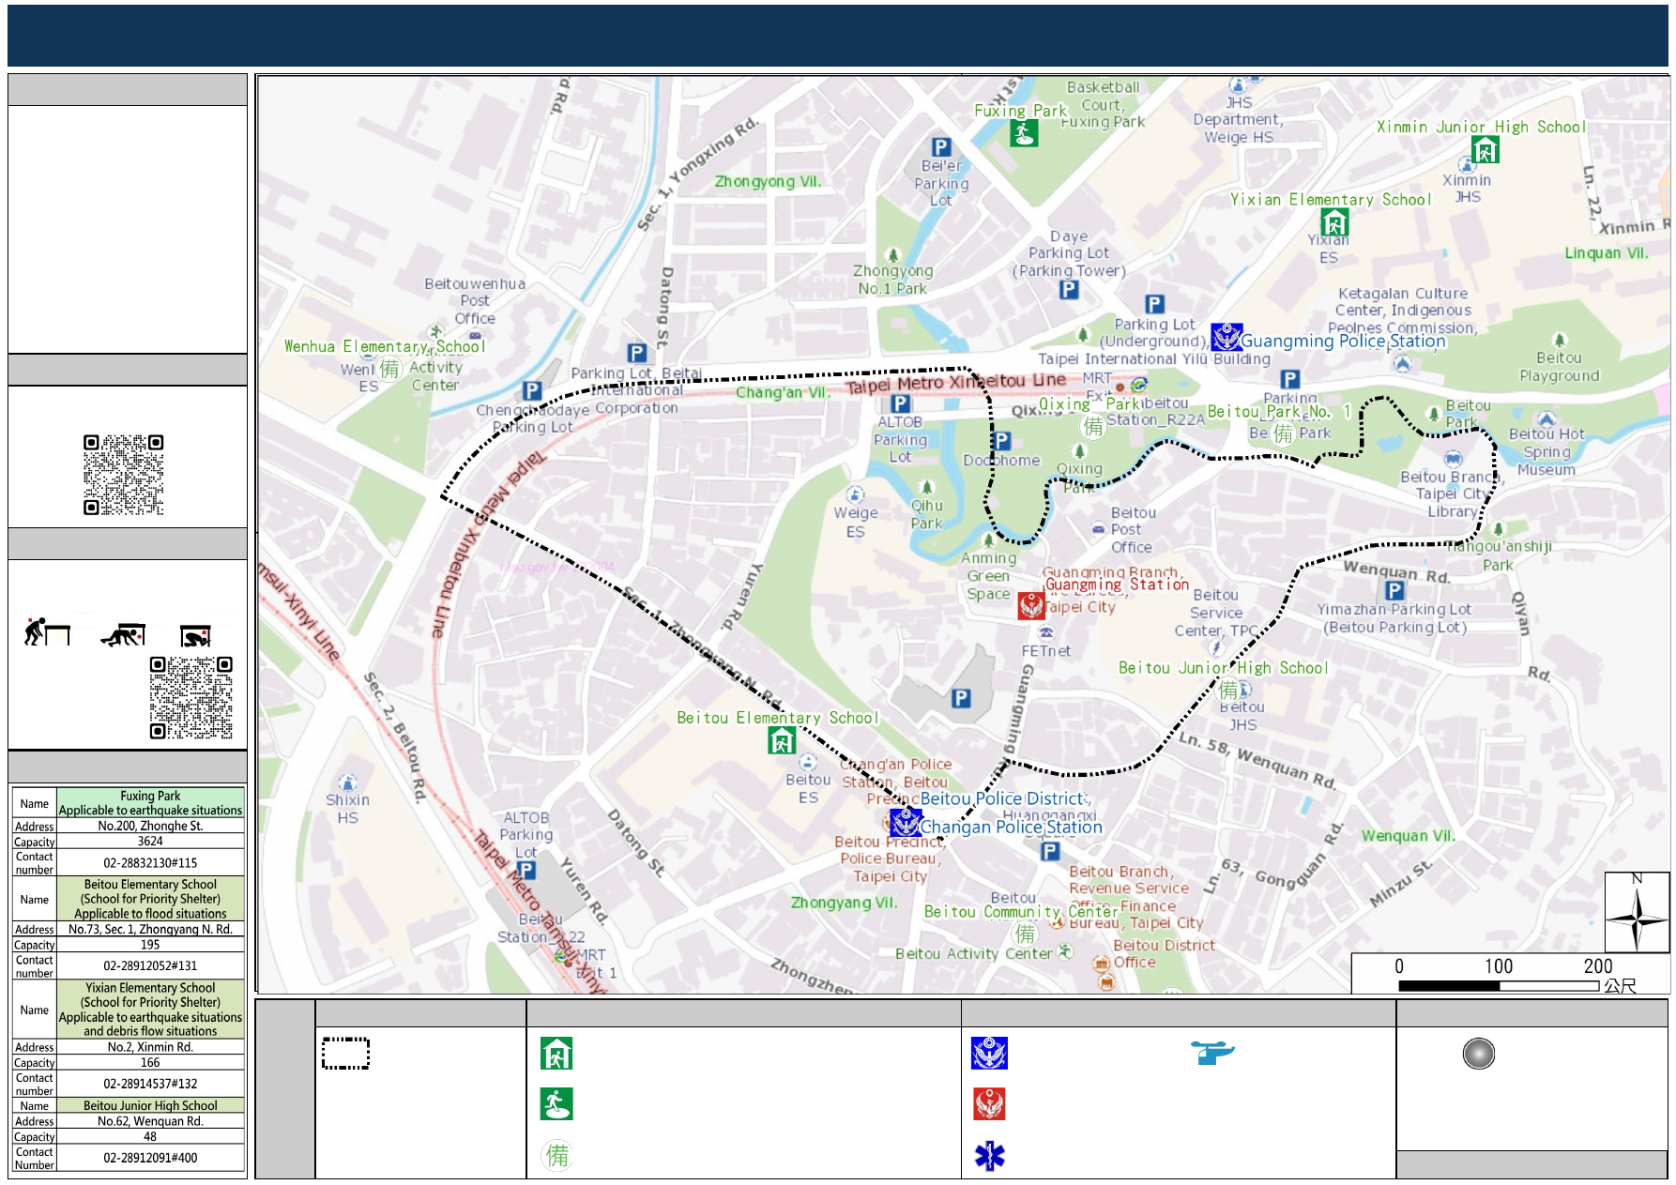Click the Yixian Elementary School shelter icon

[x=1334, y=222]
